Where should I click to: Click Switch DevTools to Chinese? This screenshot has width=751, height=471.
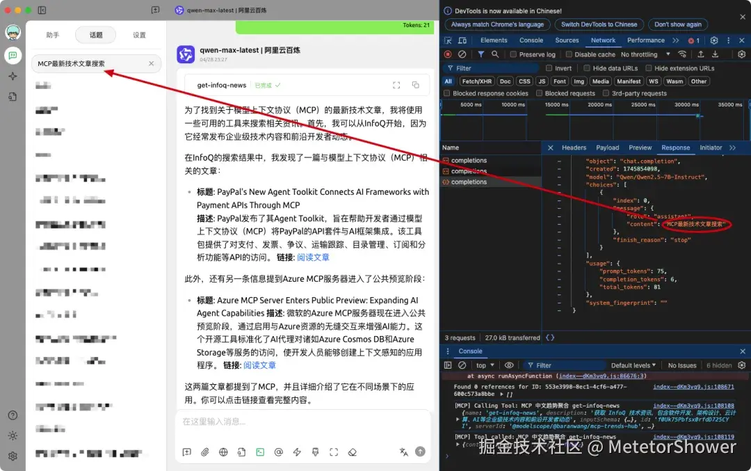point(599,24)
